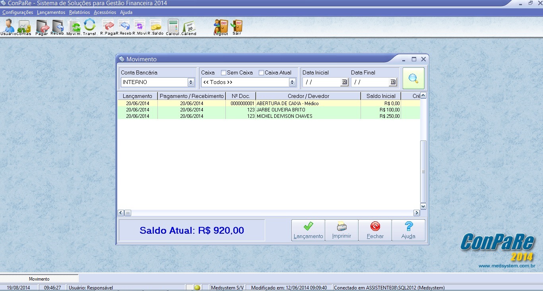Click the Lançamento button
Screen dimensions: 543x291
(308, 230)
